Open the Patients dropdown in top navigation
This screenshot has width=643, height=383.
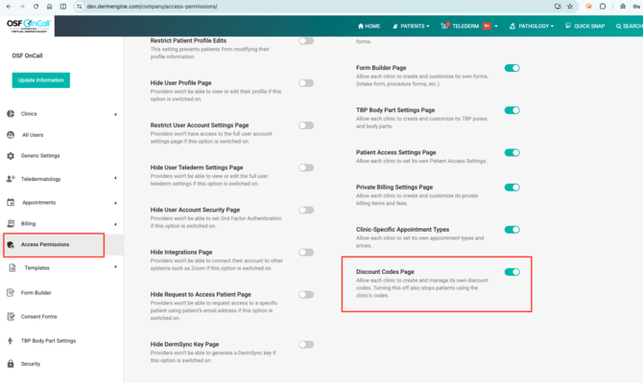[411, 26]
